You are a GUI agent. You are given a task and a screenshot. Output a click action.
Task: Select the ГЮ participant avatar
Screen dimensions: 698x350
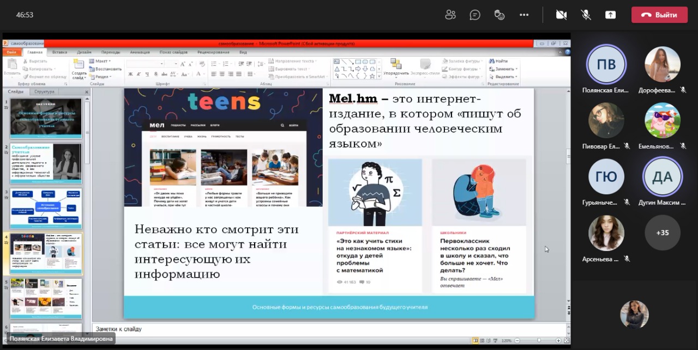point(606,176)
